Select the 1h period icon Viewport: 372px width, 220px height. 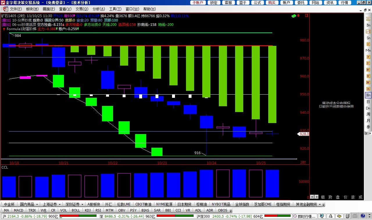point(368,89)
